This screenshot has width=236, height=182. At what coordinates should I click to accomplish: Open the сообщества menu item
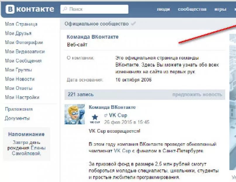pyautogui.click(x=192, y=9)
